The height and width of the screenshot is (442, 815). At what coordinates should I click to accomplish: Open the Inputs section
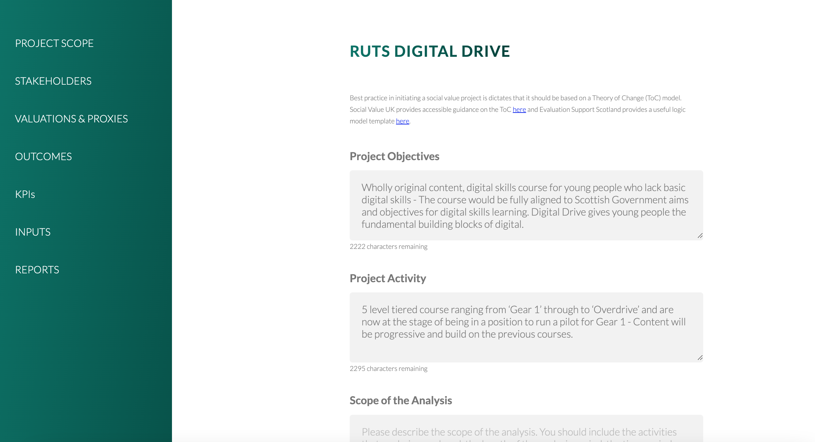click(33, 232)
